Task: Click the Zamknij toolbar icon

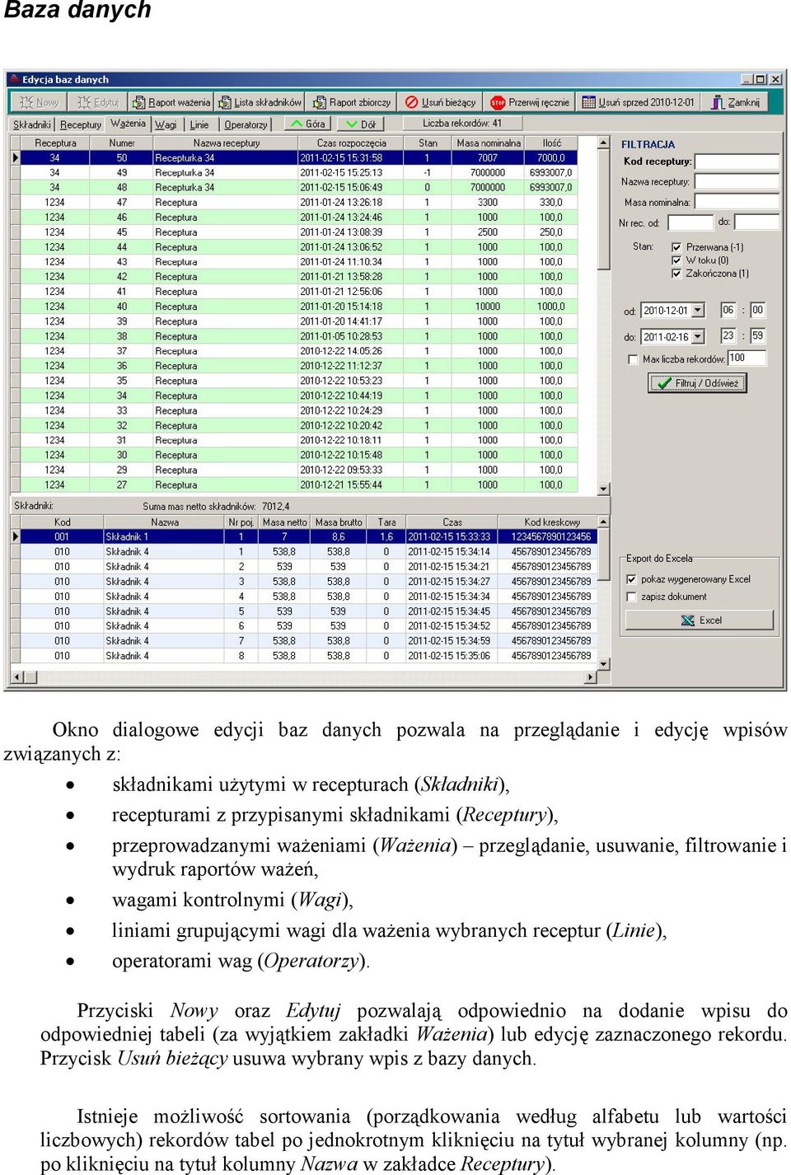Action: pyautogui.click(x=718, y=102)
